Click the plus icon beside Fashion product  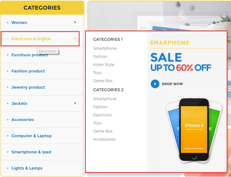click(x=8, y=71)
